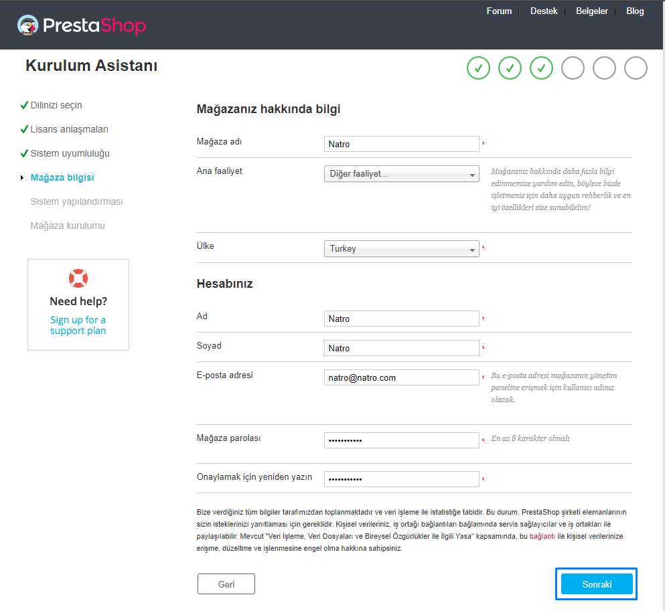
Task: Click the first completed step circle
Action: click(478, 68)
